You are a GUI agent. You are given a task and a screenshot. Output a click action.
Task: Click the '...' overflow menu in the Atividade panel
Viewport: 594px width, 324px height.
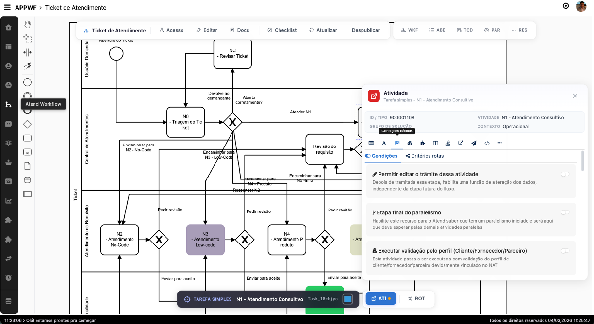point(500,143)
